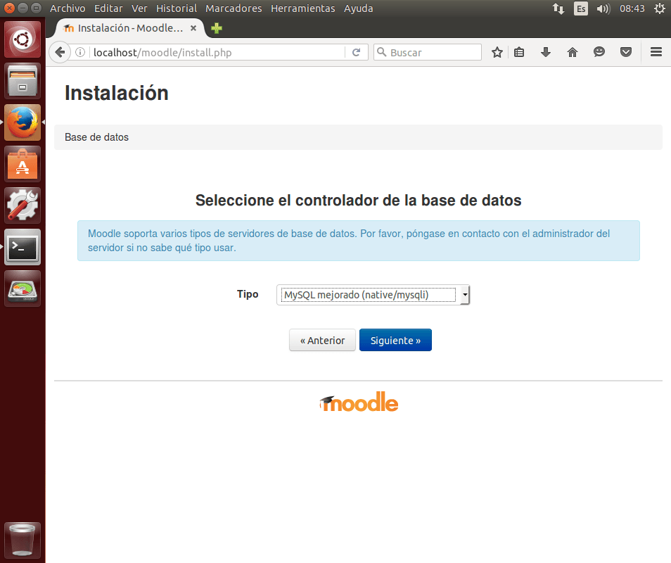This screenshot has width=671, height=563.
Task: Open the sound volume indicator
Action: coord(603,8)
